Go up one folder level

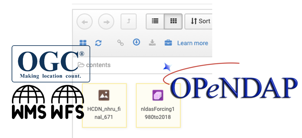point(129,22)
